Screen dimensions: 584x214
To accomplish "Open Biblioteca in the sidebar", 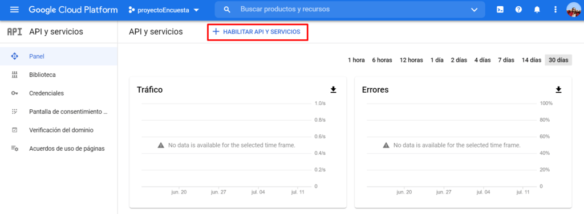I will (x=59, y=75).
